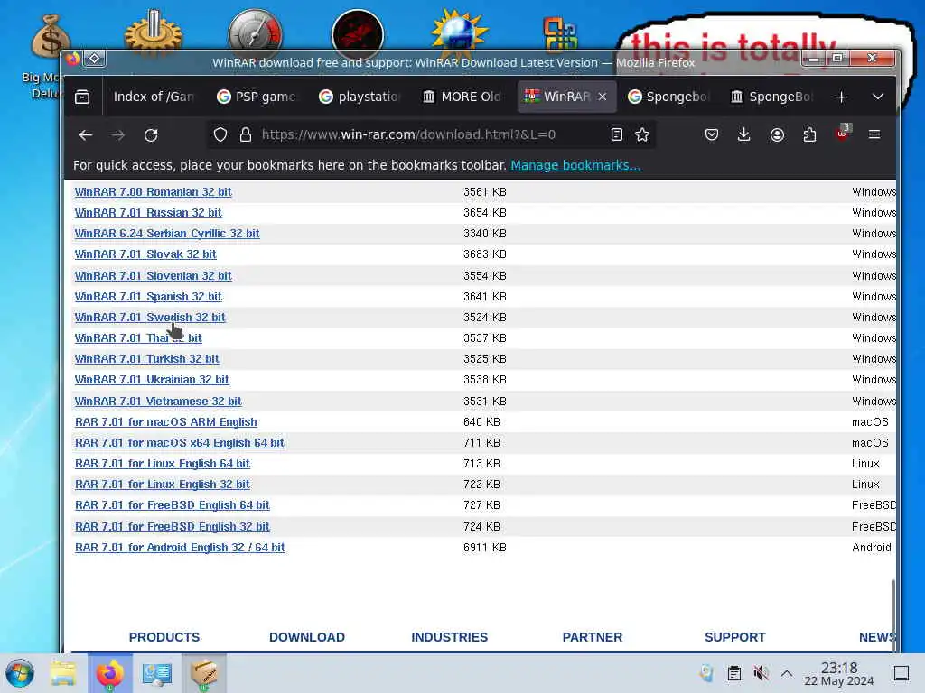This screenshot has height=693, width=925.
Task: Download WinRAR 7.01 Swedish 32 bit
Action: 150,317
